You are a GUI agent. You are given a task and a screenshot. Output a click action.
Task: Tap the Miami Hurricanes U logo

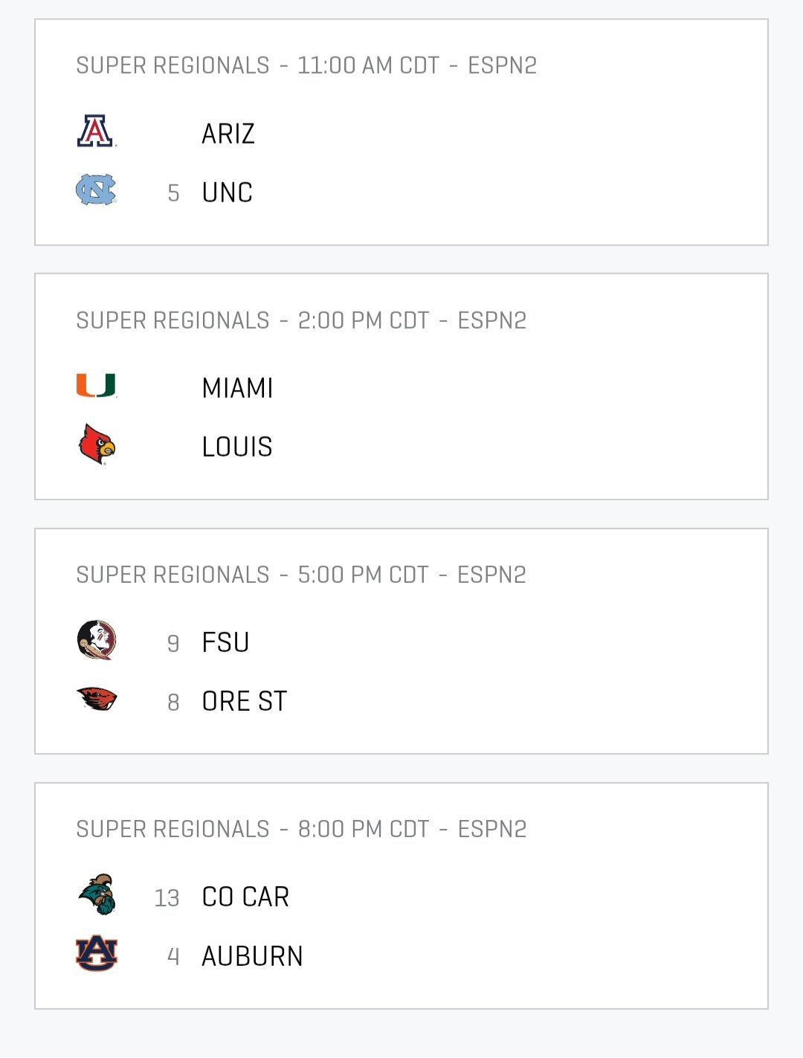point(97,386)
